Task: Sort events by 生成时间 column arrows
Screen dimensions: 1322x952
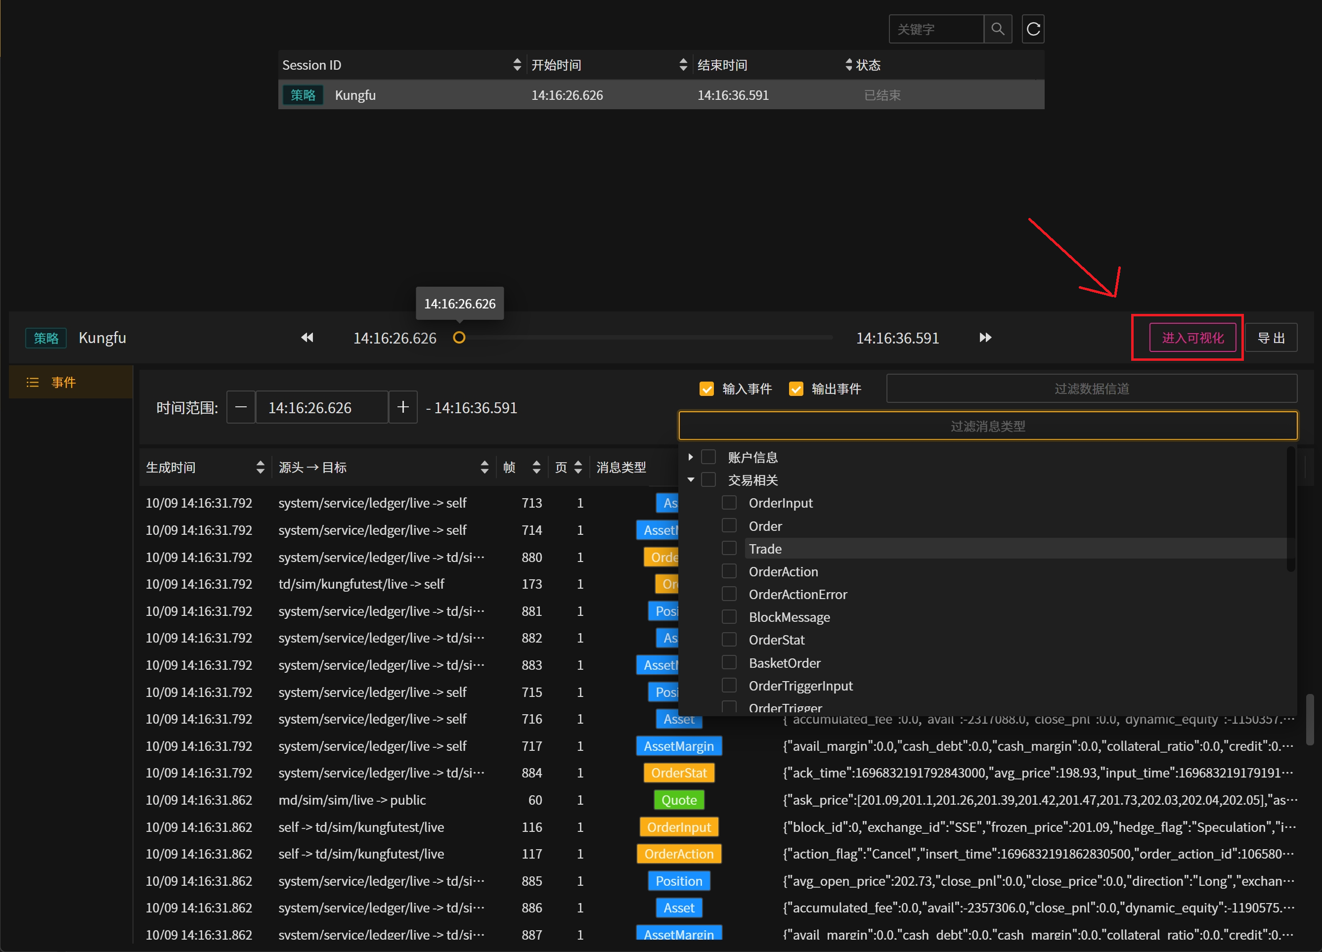Action: click(260, 467)
